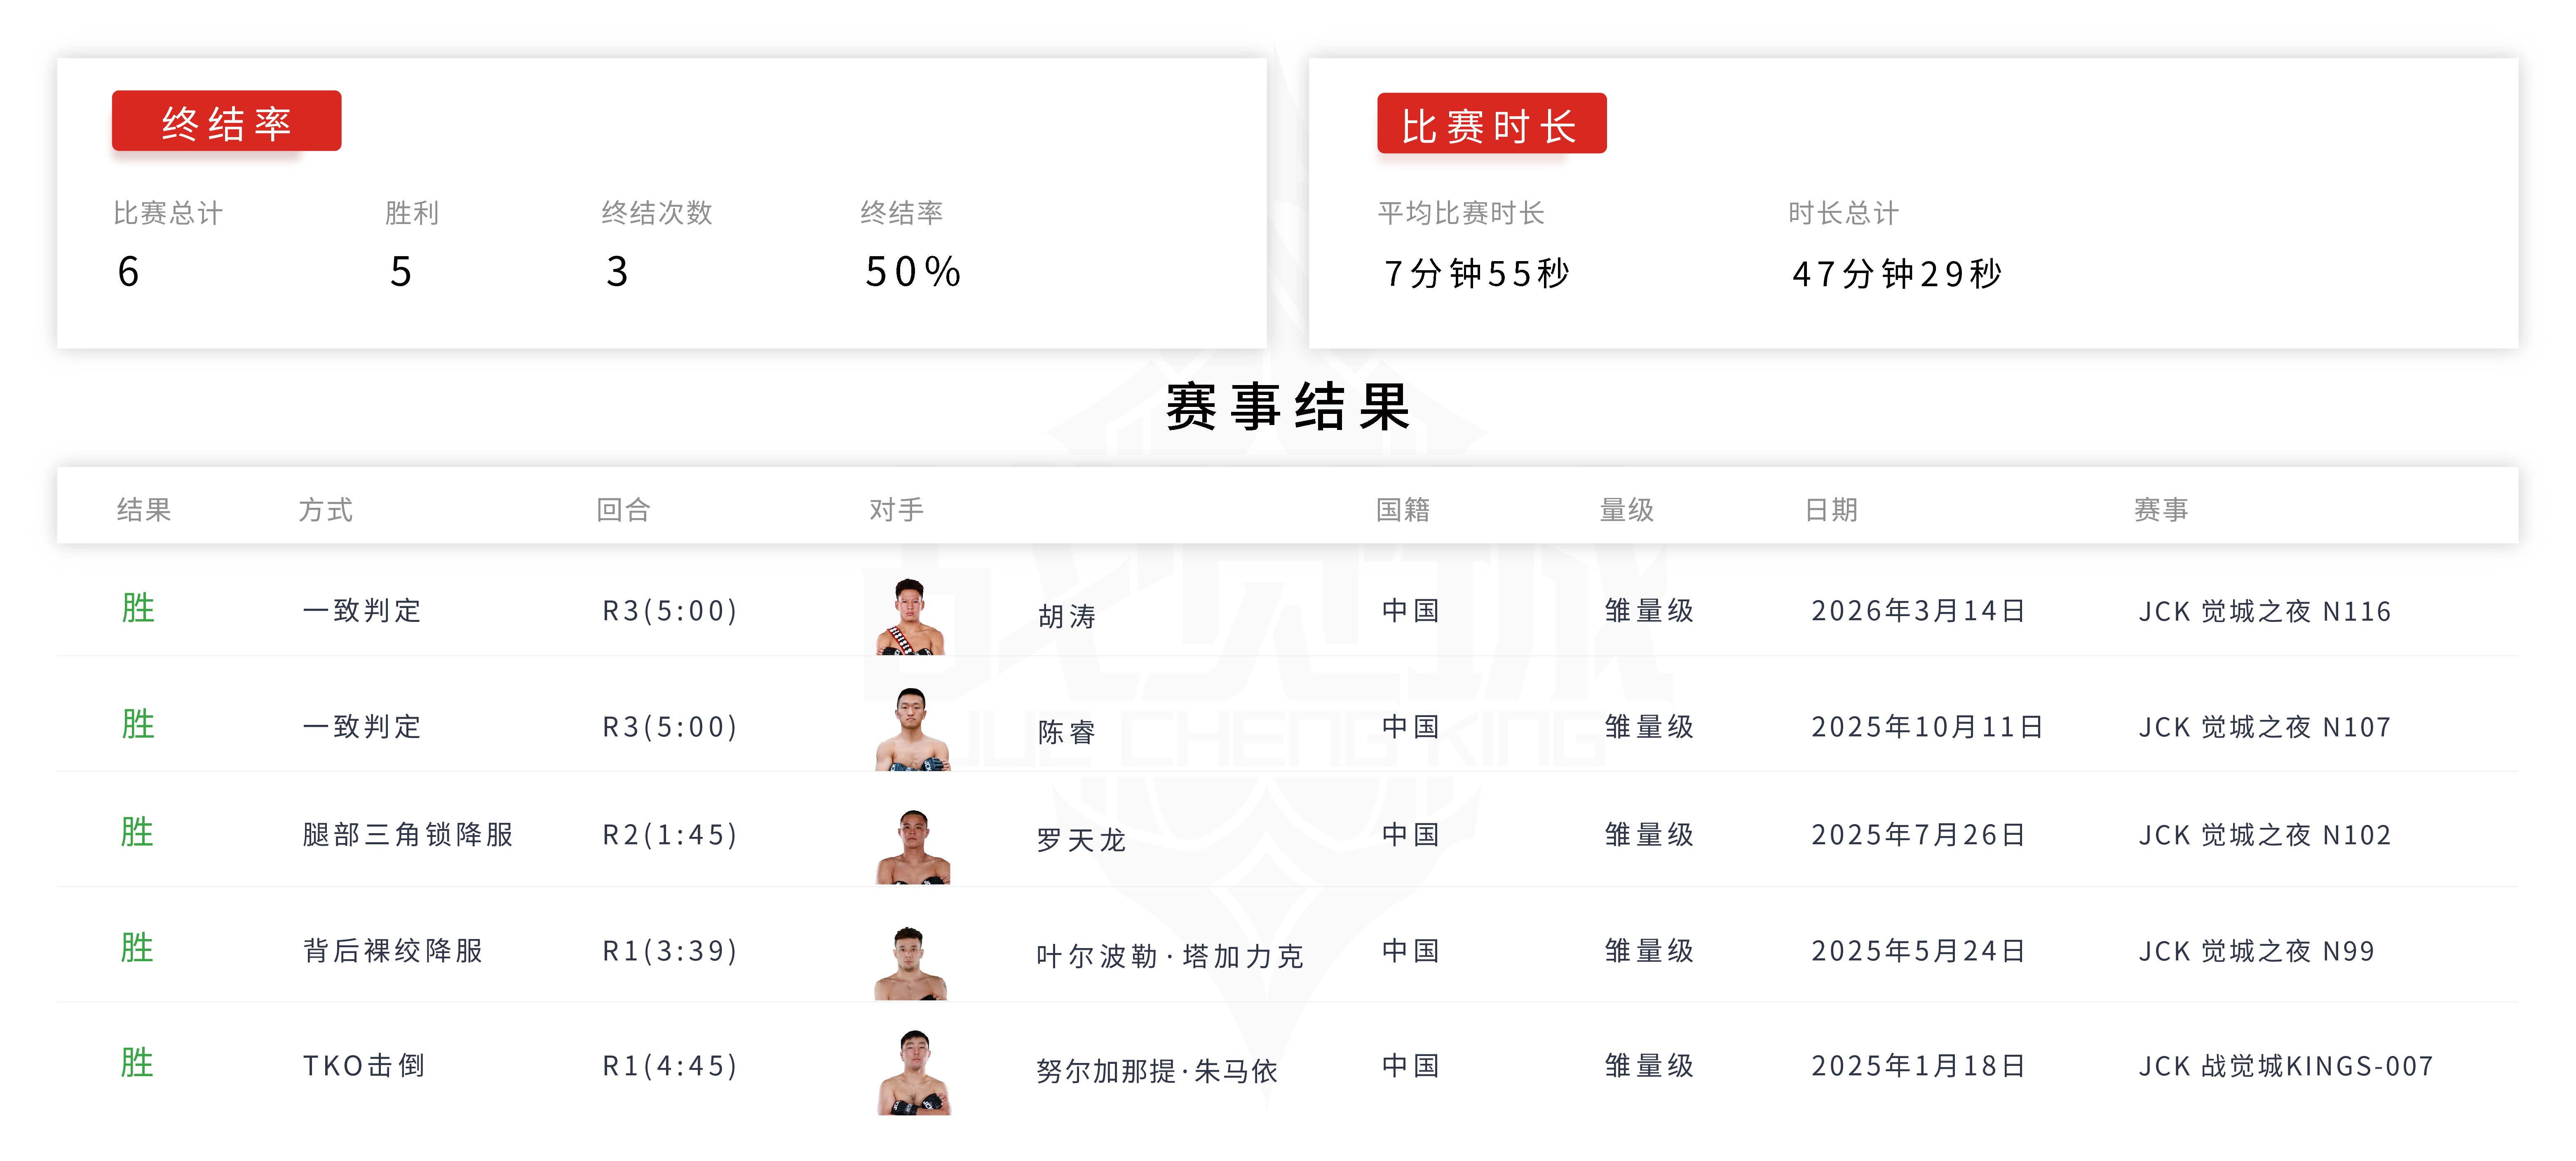Click fighter photo of 胡涛
Viewport: 2576px width, 1161px height.
[x=910, y=617]
